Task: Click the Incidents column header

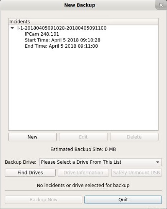Action: [x=83, y=22]
